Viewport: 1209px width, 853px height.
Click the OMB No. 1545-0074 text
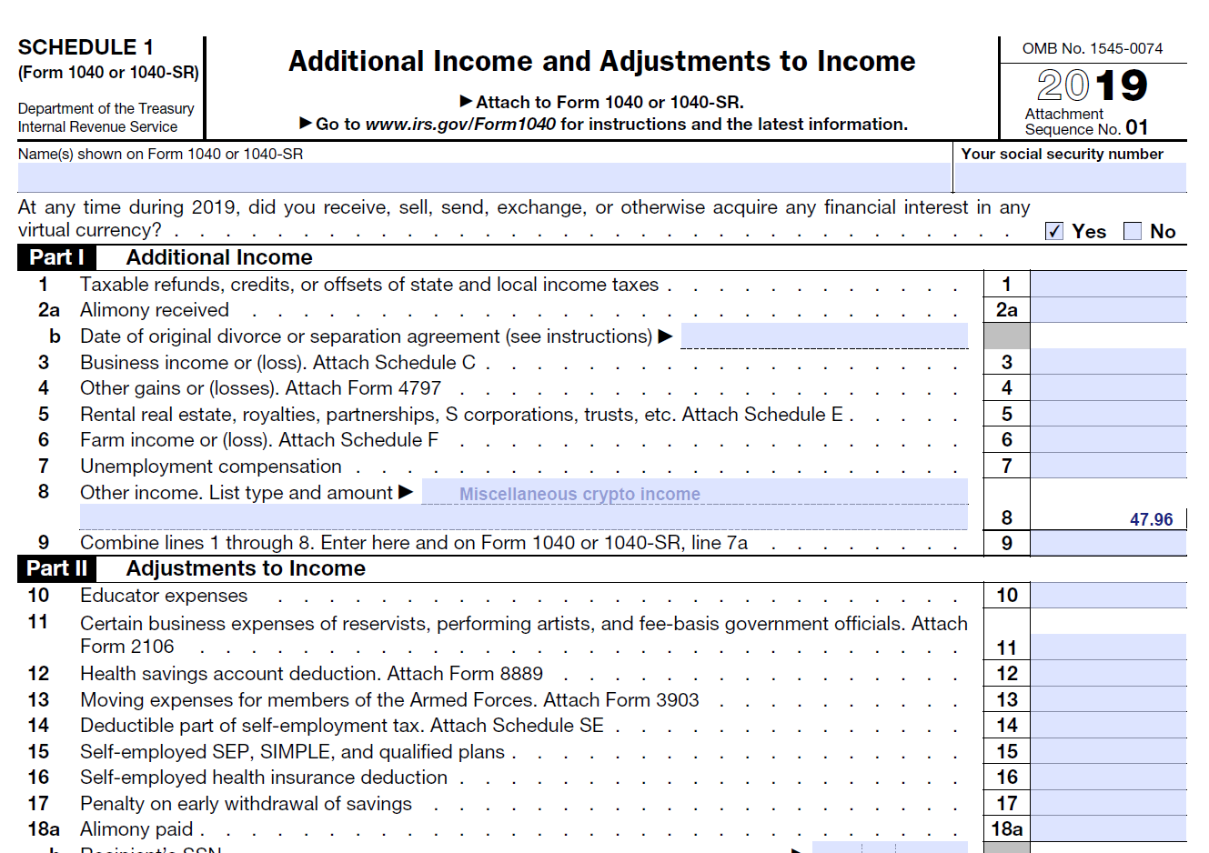coord(1093,48)
